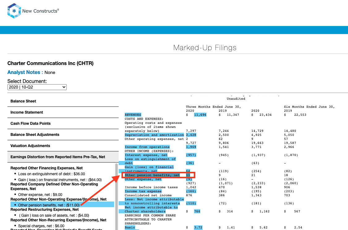Click the highlighted value 1,969

pyautogui.click(x=191, y=147)
